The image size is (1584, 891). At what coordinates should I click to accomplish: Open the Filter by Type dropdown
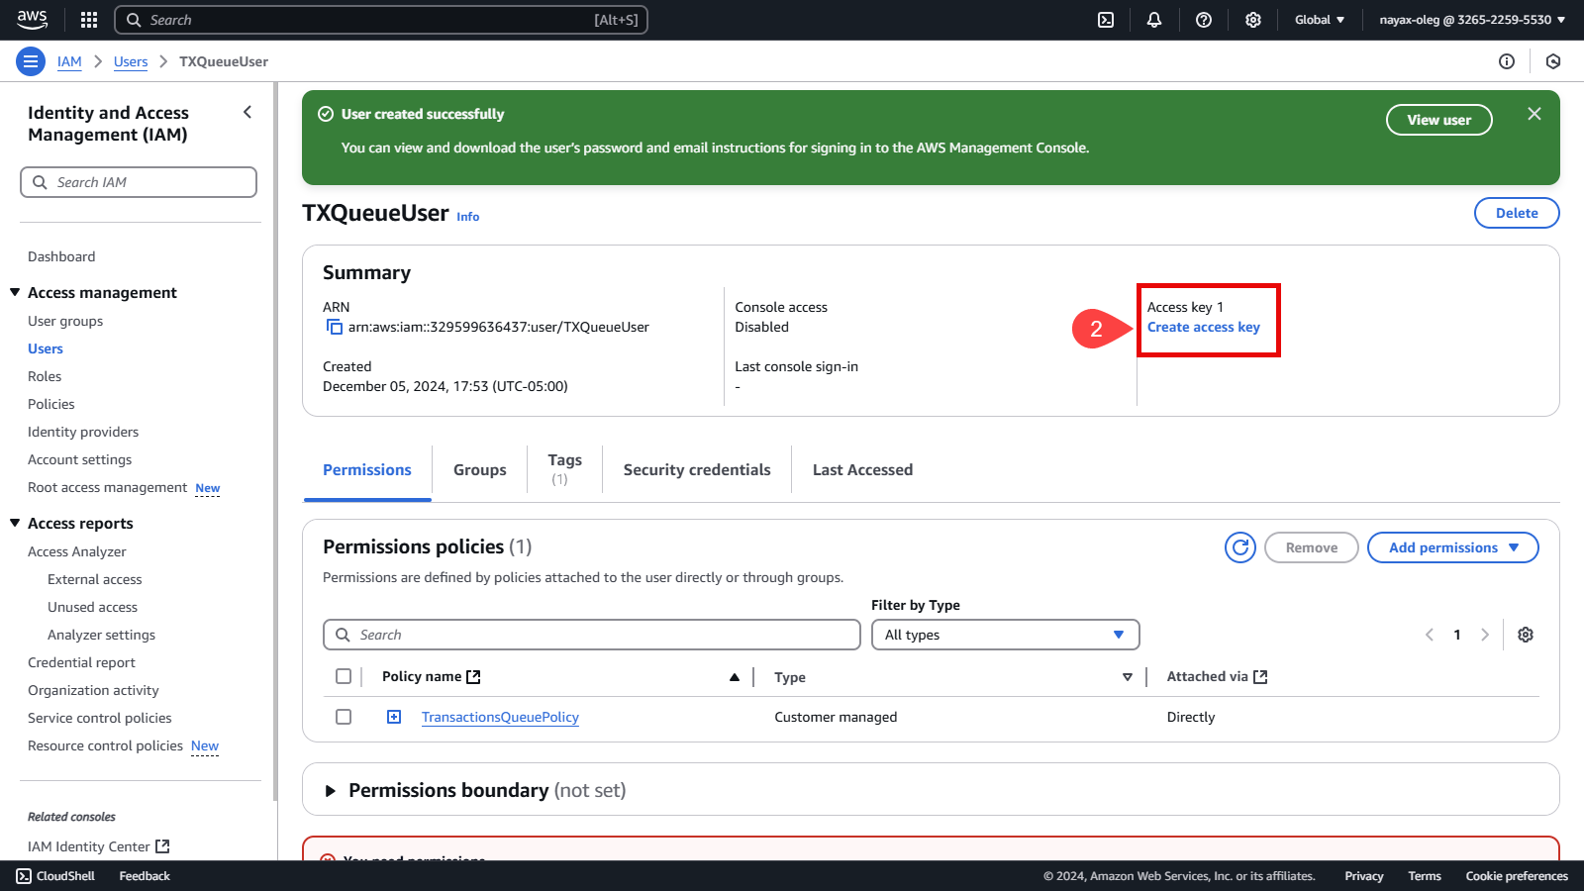pos(1006,635)
